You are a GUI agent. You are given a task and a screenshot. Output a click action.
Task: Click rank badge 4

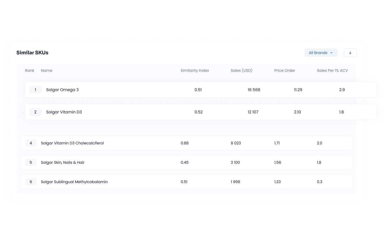click(x=31, y=143)
